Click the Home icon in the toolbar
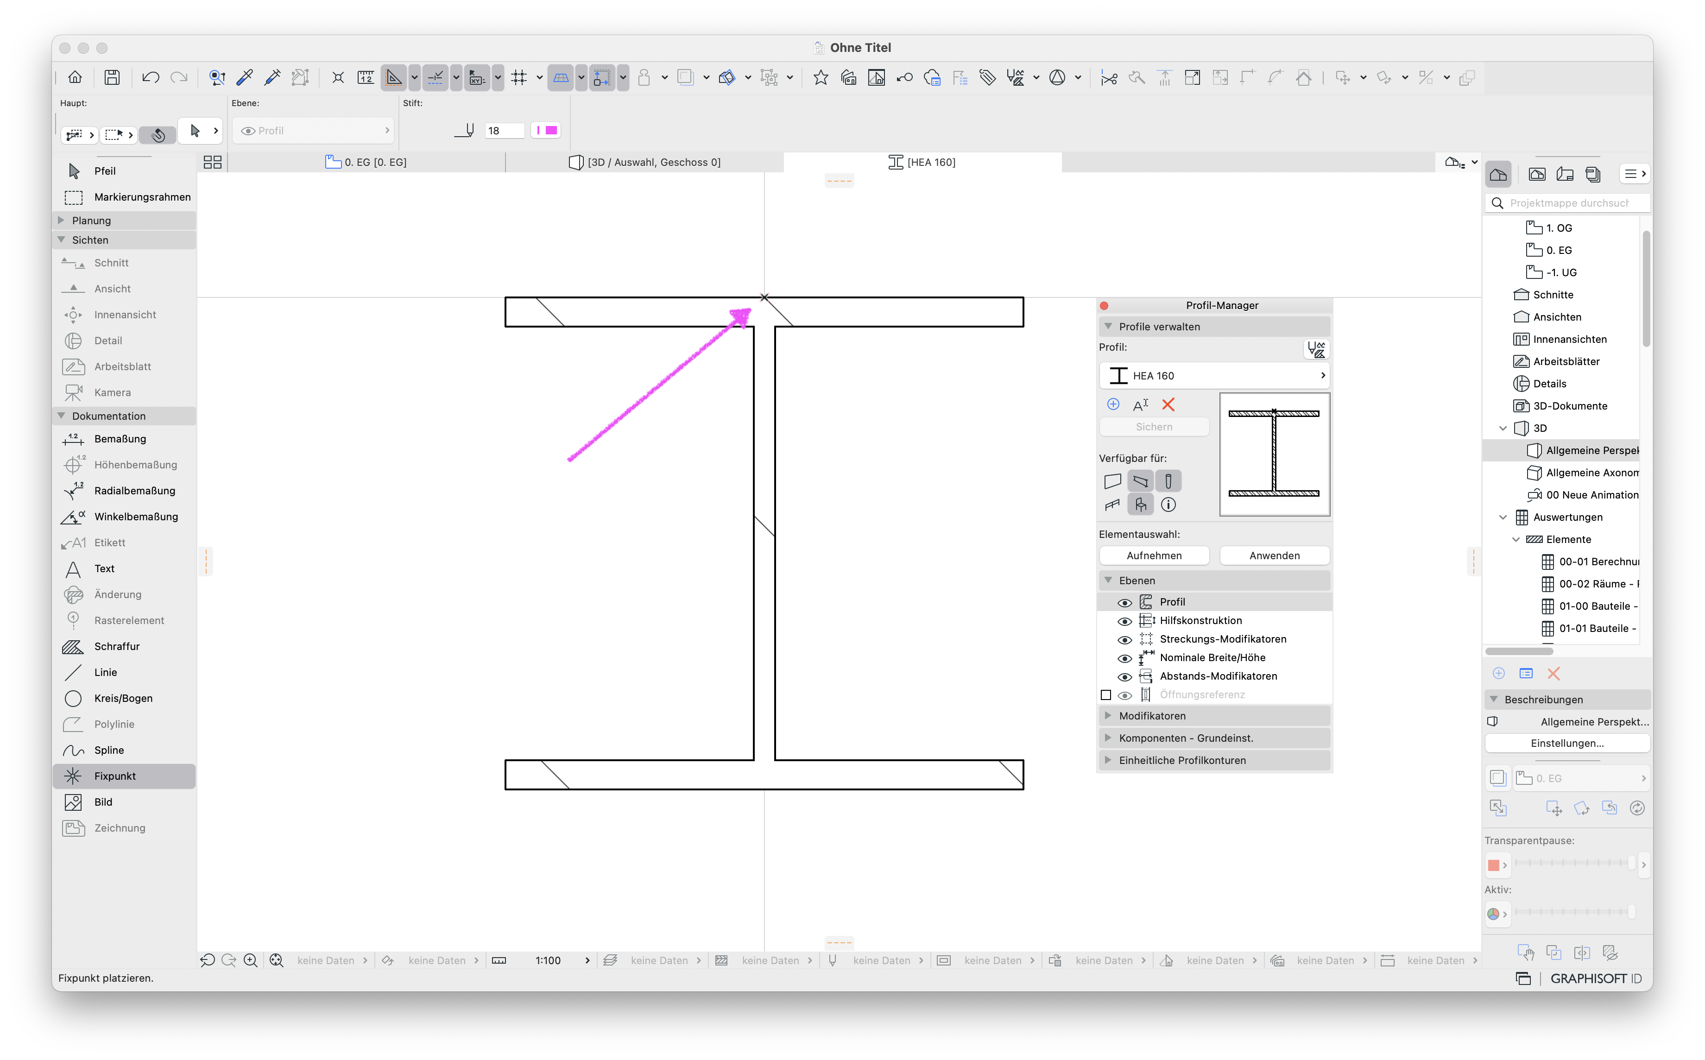This screenshot has width=1705, height=1060. pyautogui.click(x=75, y=77)
